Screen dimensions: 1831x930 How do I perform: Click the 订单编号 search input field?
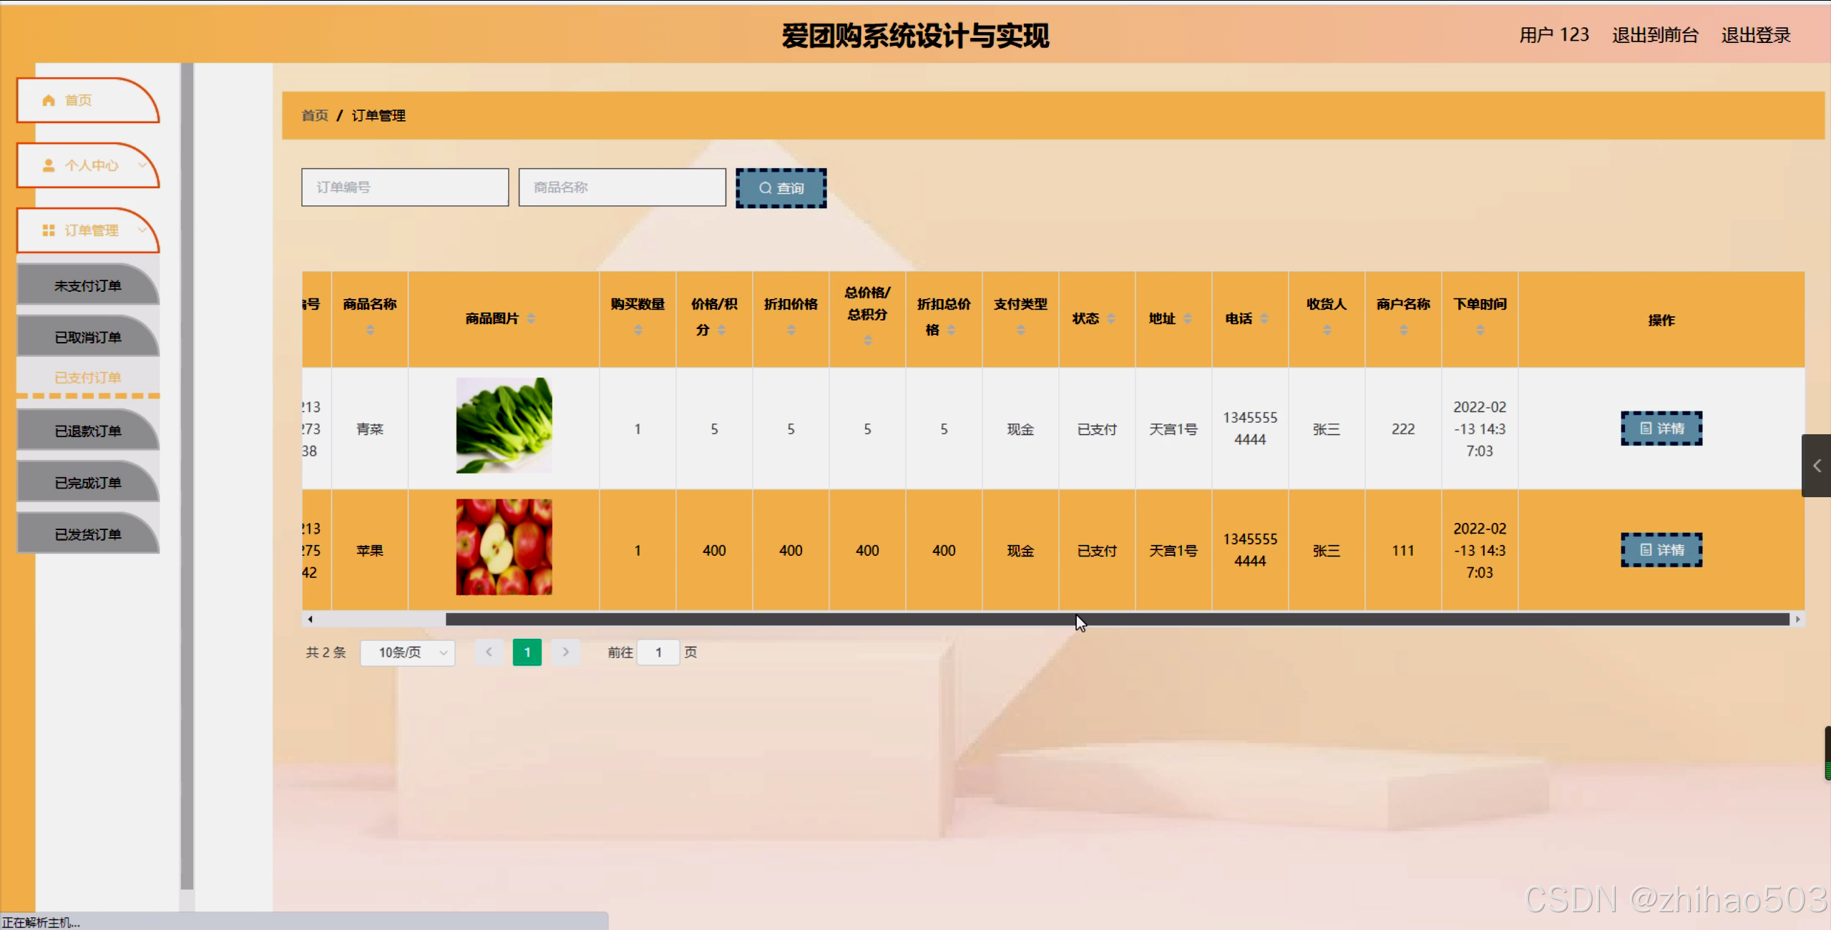click(405, 187)
